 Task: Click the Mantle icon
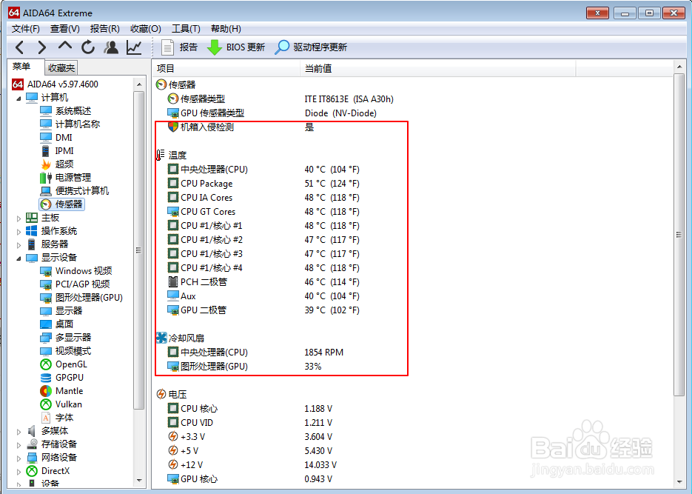46,391
